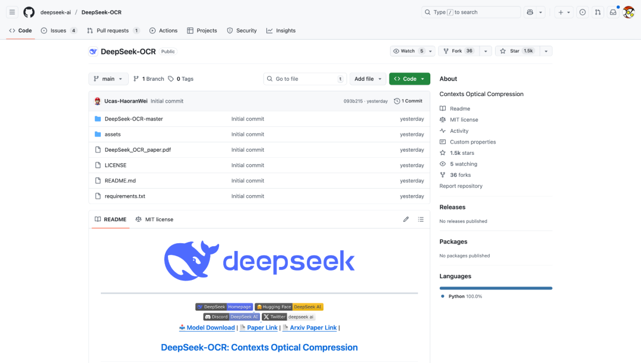The height and width of the screenshot is (363, 641).
Task: Click the DeepSeek-OCR-master folder icon
Action: 98,119
